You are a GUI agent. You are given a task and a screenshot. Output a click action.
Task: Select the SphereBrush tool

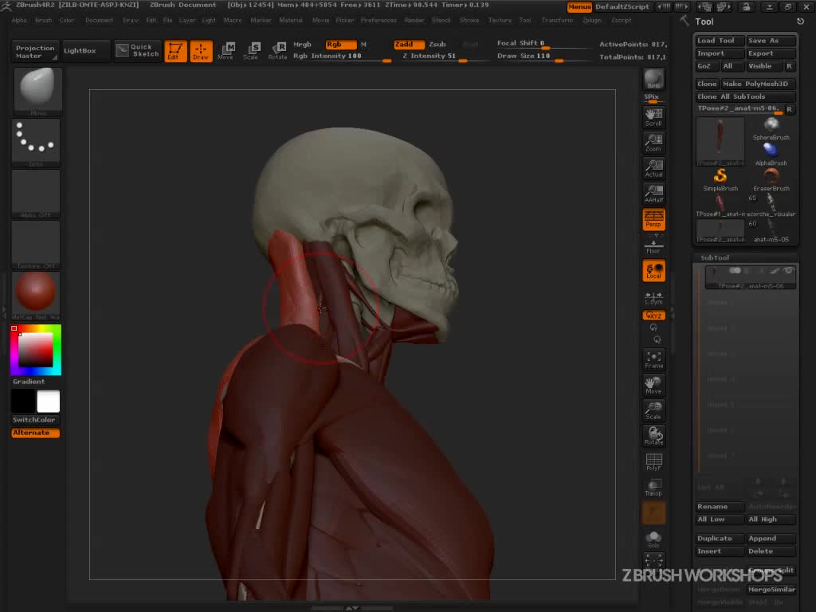coord(771,128)
